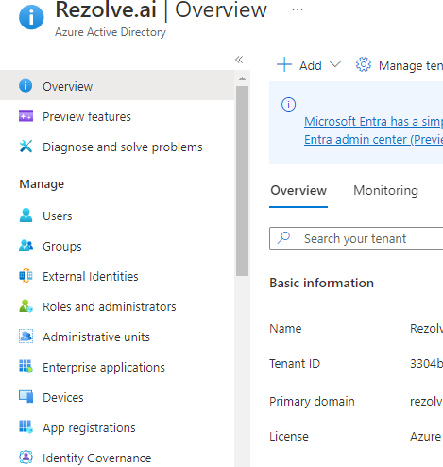Follow the Entra admin center link
This screenshot has width=443, height=467.
373,139
